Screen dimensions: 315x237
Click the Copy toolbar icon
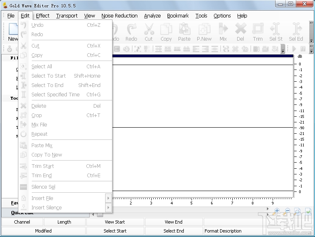click(166, 29)
